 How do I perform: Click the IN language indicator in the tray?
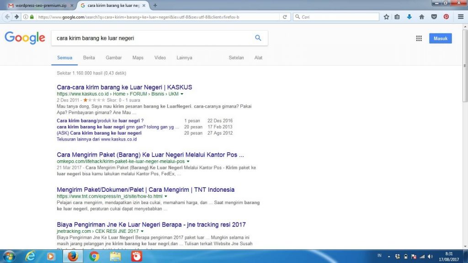tap(379, 256)
